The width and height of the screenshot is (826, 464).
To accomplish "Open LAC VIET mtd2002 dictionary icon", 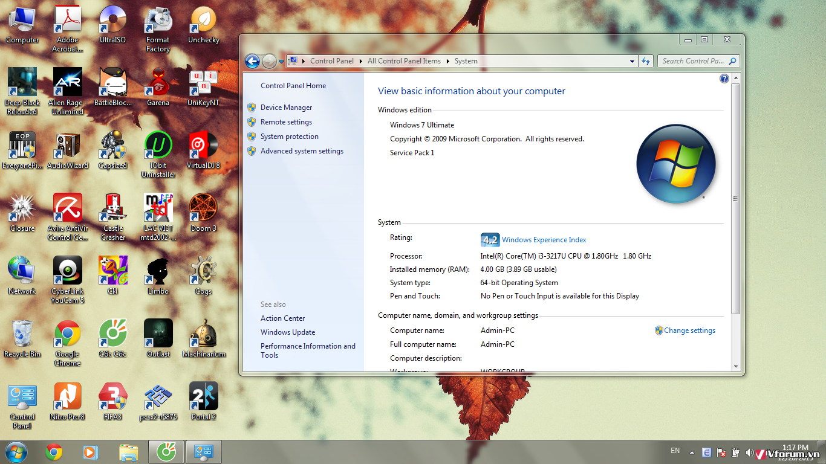I will pyautogui.click(x=158, y=217).
